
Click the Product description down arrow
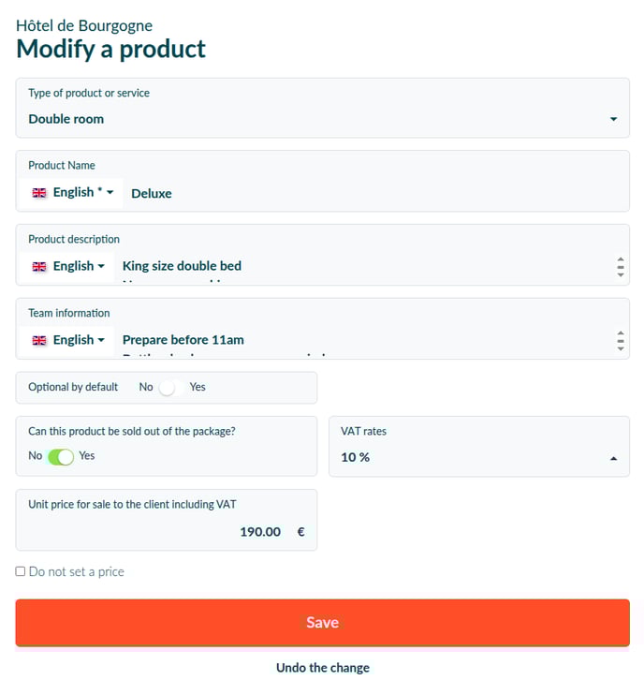tap(621, 274)
